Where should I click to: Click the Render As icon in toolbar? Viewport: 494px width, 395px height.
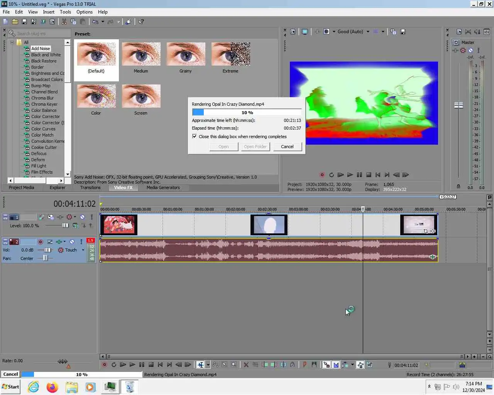pyautogui.click(x=43, y=22)
